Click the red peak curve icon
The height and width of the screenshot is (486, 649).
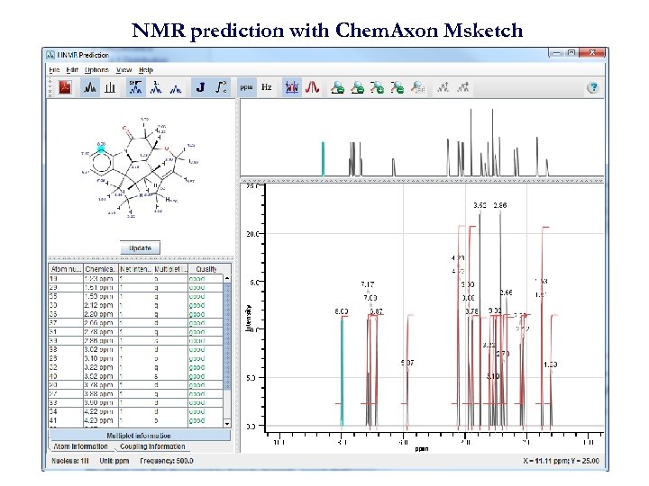[x=312, y=87]
